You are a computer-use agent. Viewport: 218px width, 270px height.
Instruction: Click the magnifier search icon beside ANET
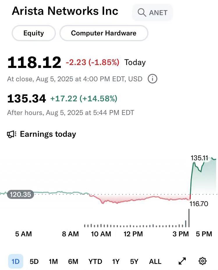tap(142, 13)
